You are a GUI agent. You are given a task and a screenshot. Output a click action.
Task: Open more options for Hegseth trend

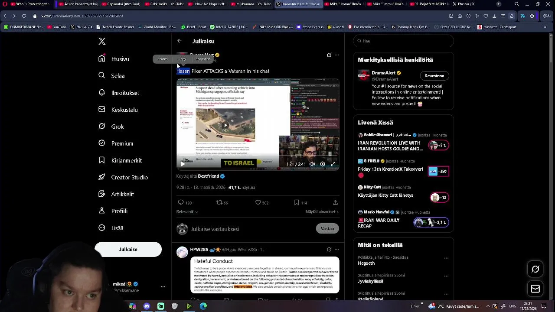coord(446,258)
